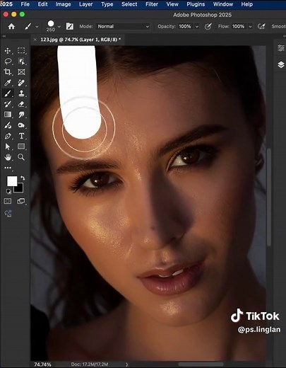Open the Filter menu

[x=152, y=4]
